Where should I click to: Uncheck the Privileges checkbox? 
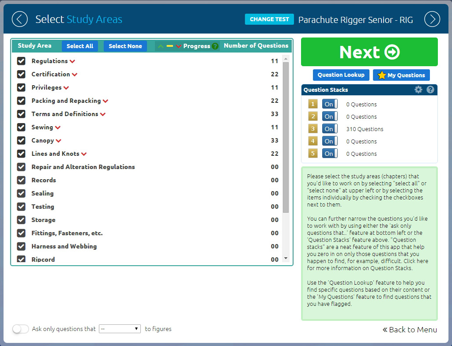21,87
